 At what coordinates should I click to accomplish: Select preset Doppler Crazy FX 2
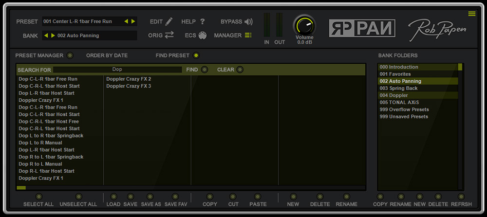pyautogui.click(x=129, y=79)
